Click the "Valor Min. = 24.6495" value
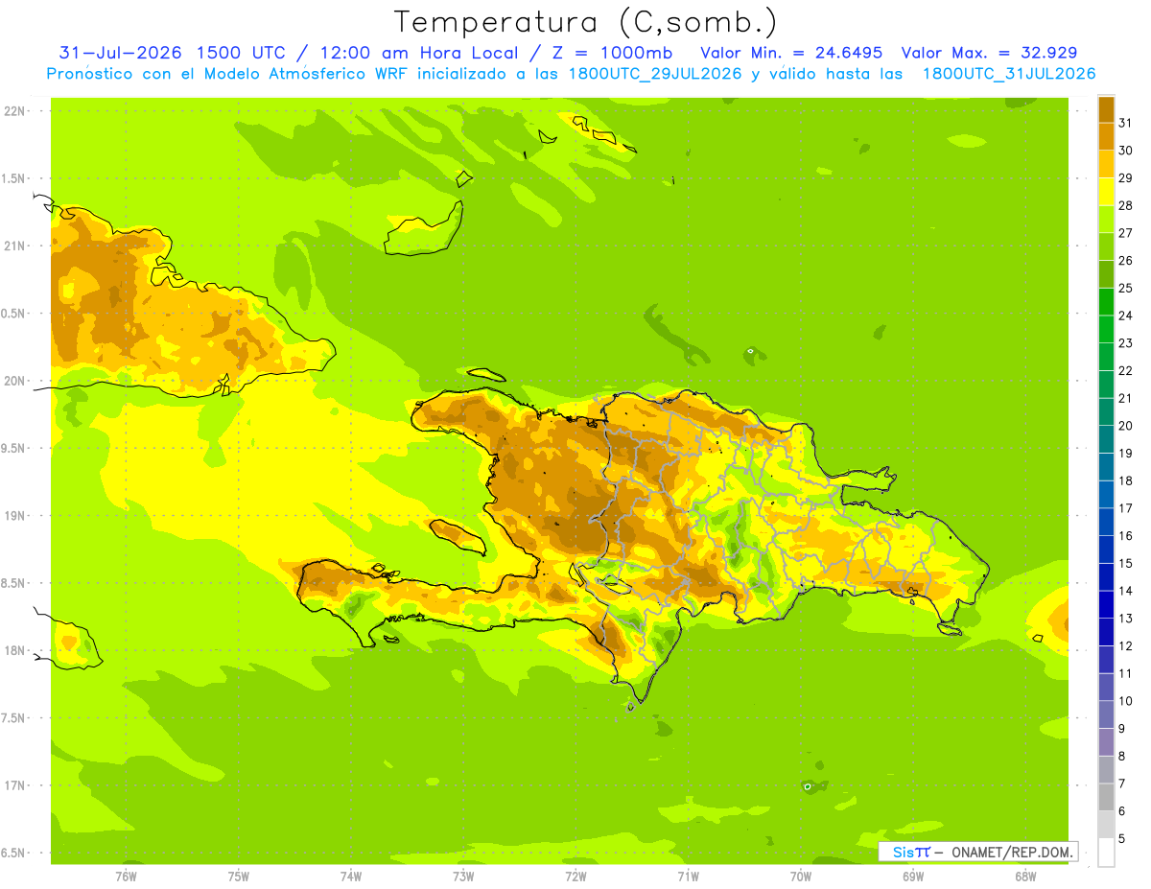This screenshot has width=1151, height=889. tap(792, 53)
